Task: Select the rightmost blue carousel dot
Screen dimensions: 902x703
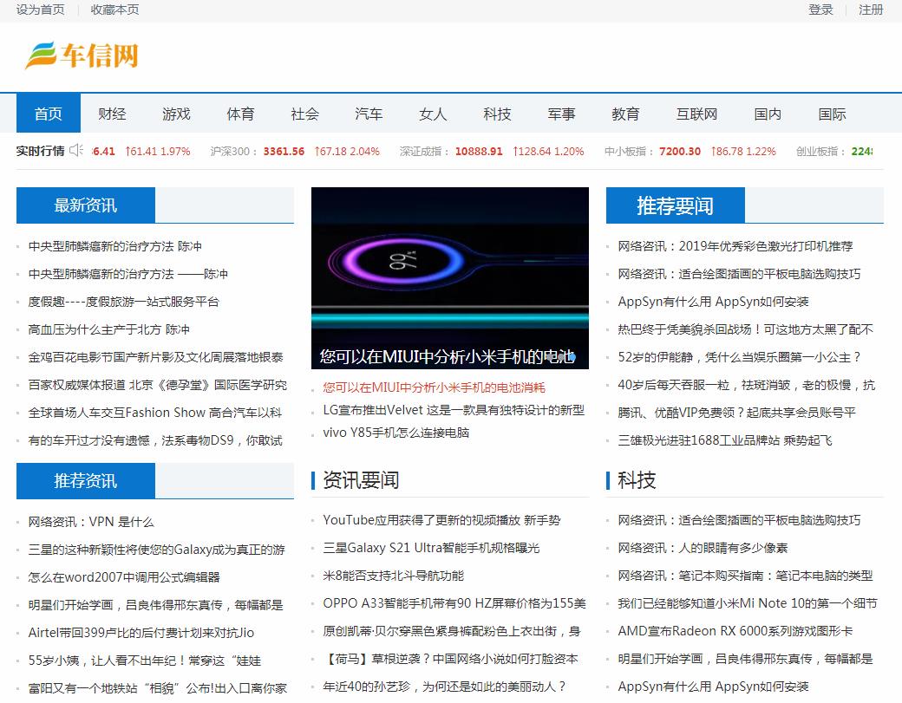Action: [x=572, y=357]
